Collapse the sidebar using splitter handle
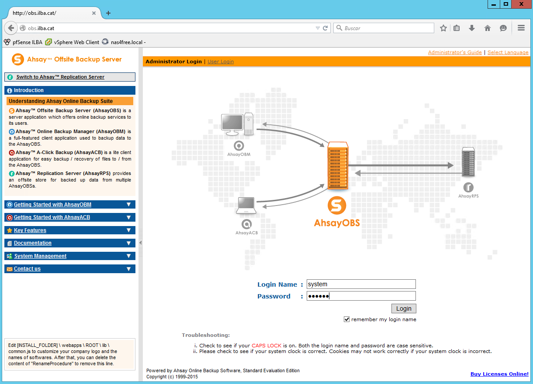 (x=140, y=243)
